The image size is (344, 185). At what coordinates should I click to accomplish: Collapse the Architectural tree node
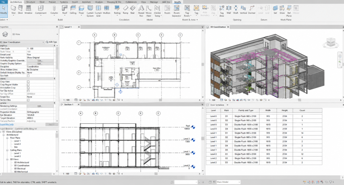tap(3, 135)
